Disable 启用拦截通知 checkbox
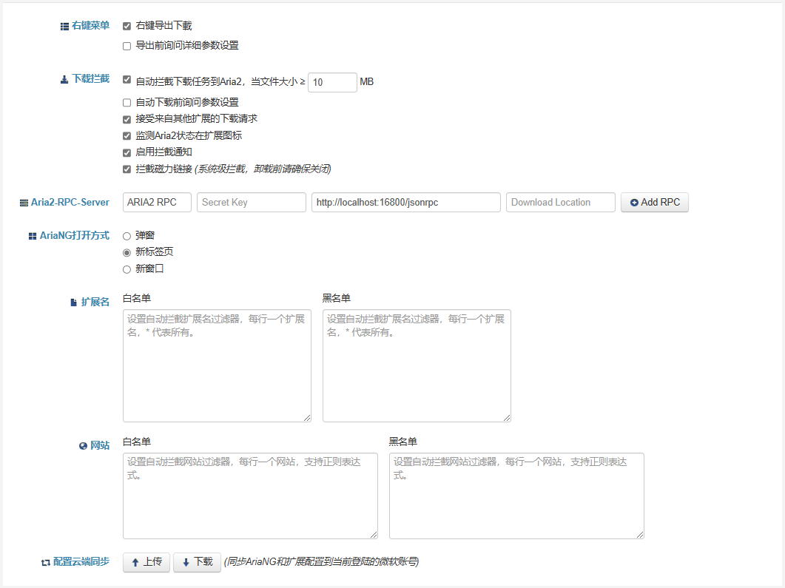Viewport: 785px width, 588px height. (x=127, y=152)
